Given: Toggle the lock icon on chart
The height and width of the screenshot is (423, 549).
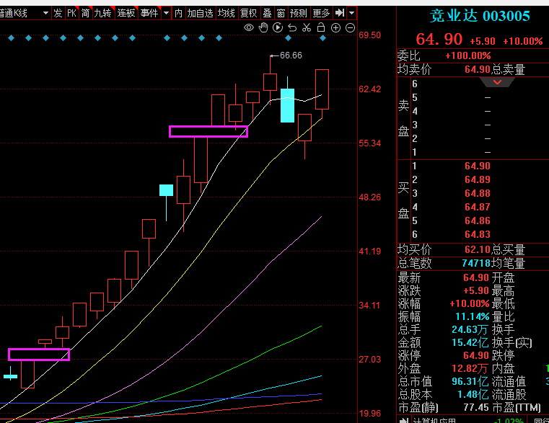Looking at the screenshot, I should point(321,27).
